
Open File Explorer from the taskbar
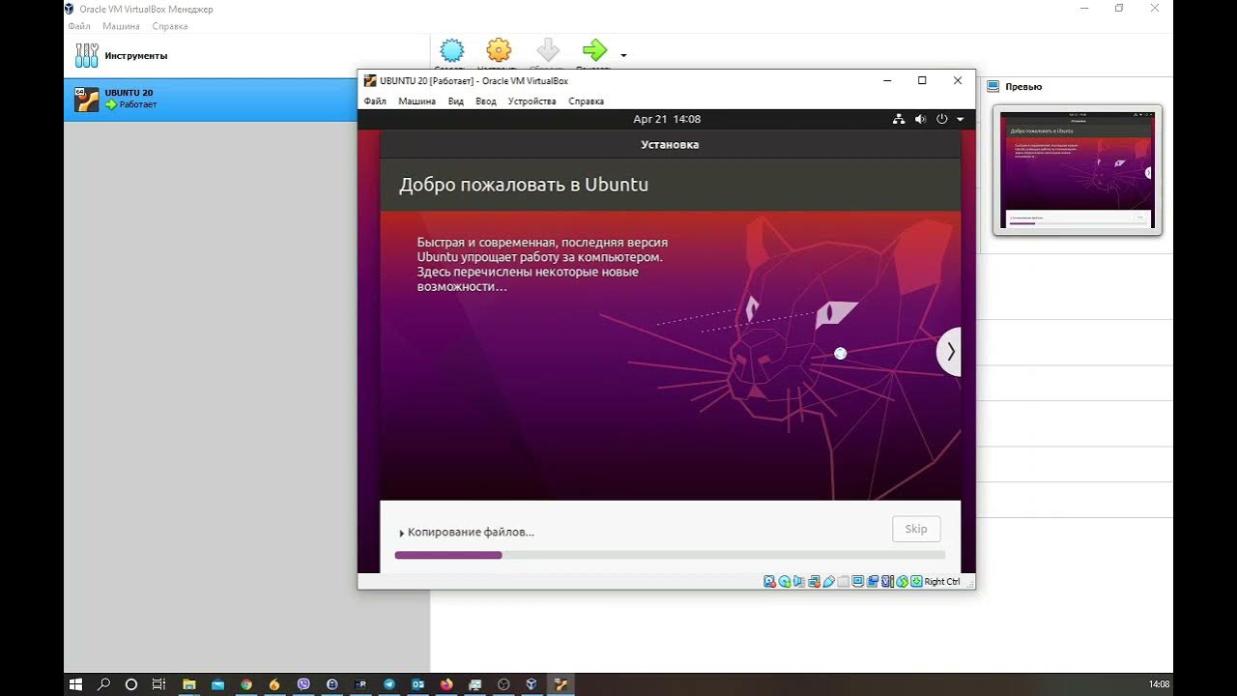point(189,684)
